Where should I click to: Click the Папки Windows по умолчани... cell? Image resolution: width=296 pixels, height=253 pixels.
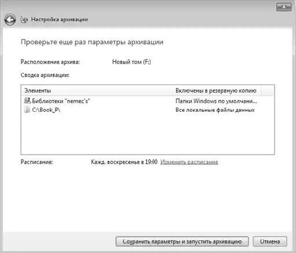coord(216,101)
